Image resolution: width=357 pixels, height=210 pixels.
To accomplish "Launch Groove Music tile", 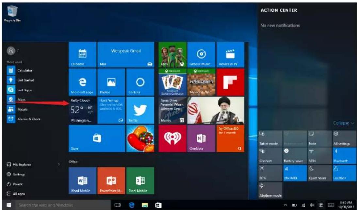I will pyautogui.click(x=201, y=54).
